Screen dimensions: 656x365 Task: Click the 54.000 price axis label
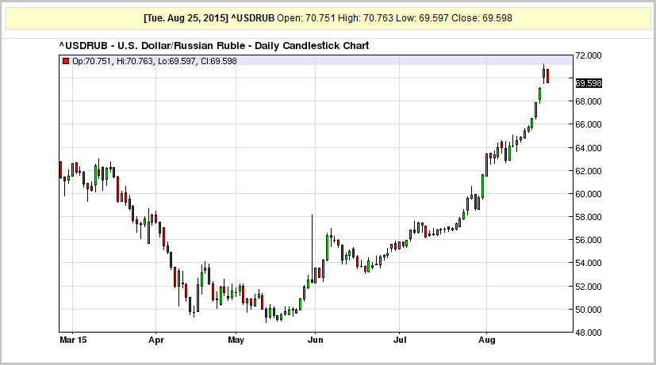click(589, 263)
